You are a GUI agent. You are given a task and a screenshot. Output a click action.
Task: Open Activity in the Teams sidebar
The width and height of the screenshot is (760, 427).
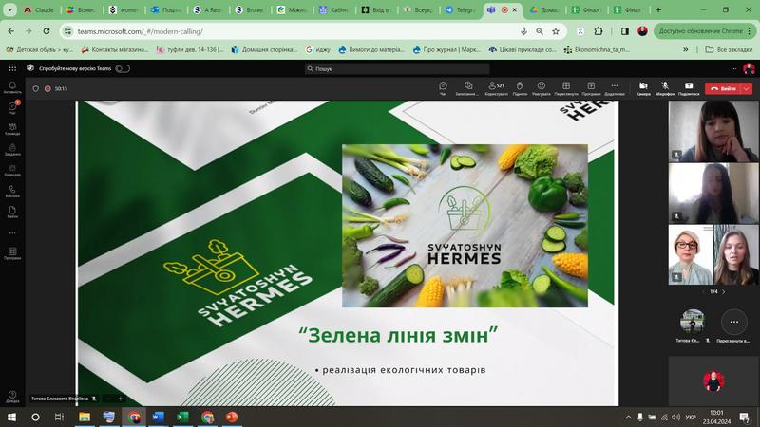(12, 87)
